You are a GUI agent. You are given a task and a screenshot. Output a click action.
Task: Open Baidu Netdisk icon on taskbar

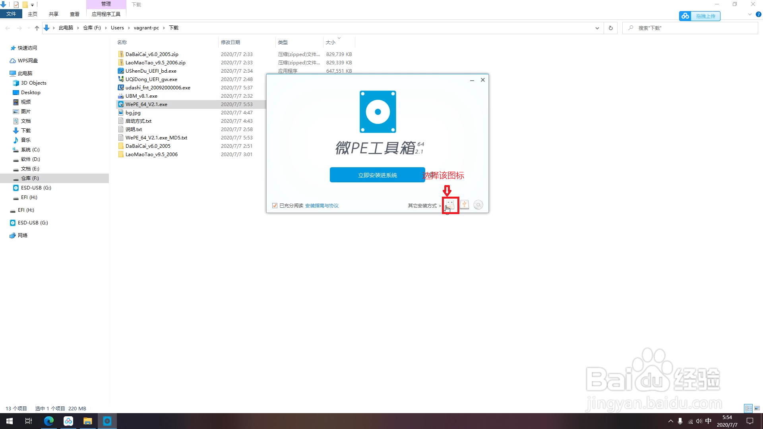[68, 421]
